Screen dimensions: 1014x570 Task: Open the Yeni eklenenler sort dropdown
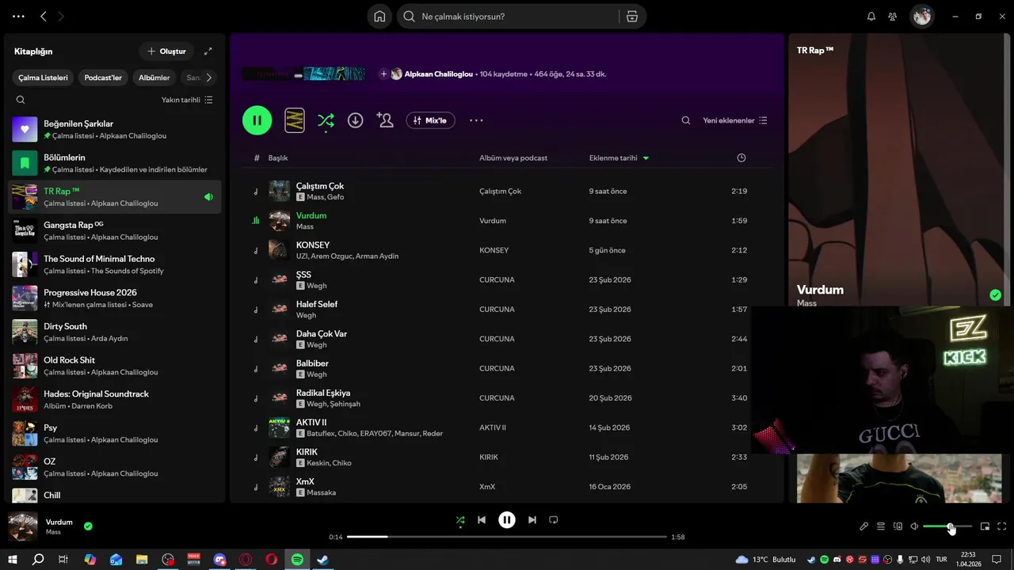click(x=735, y=120)
